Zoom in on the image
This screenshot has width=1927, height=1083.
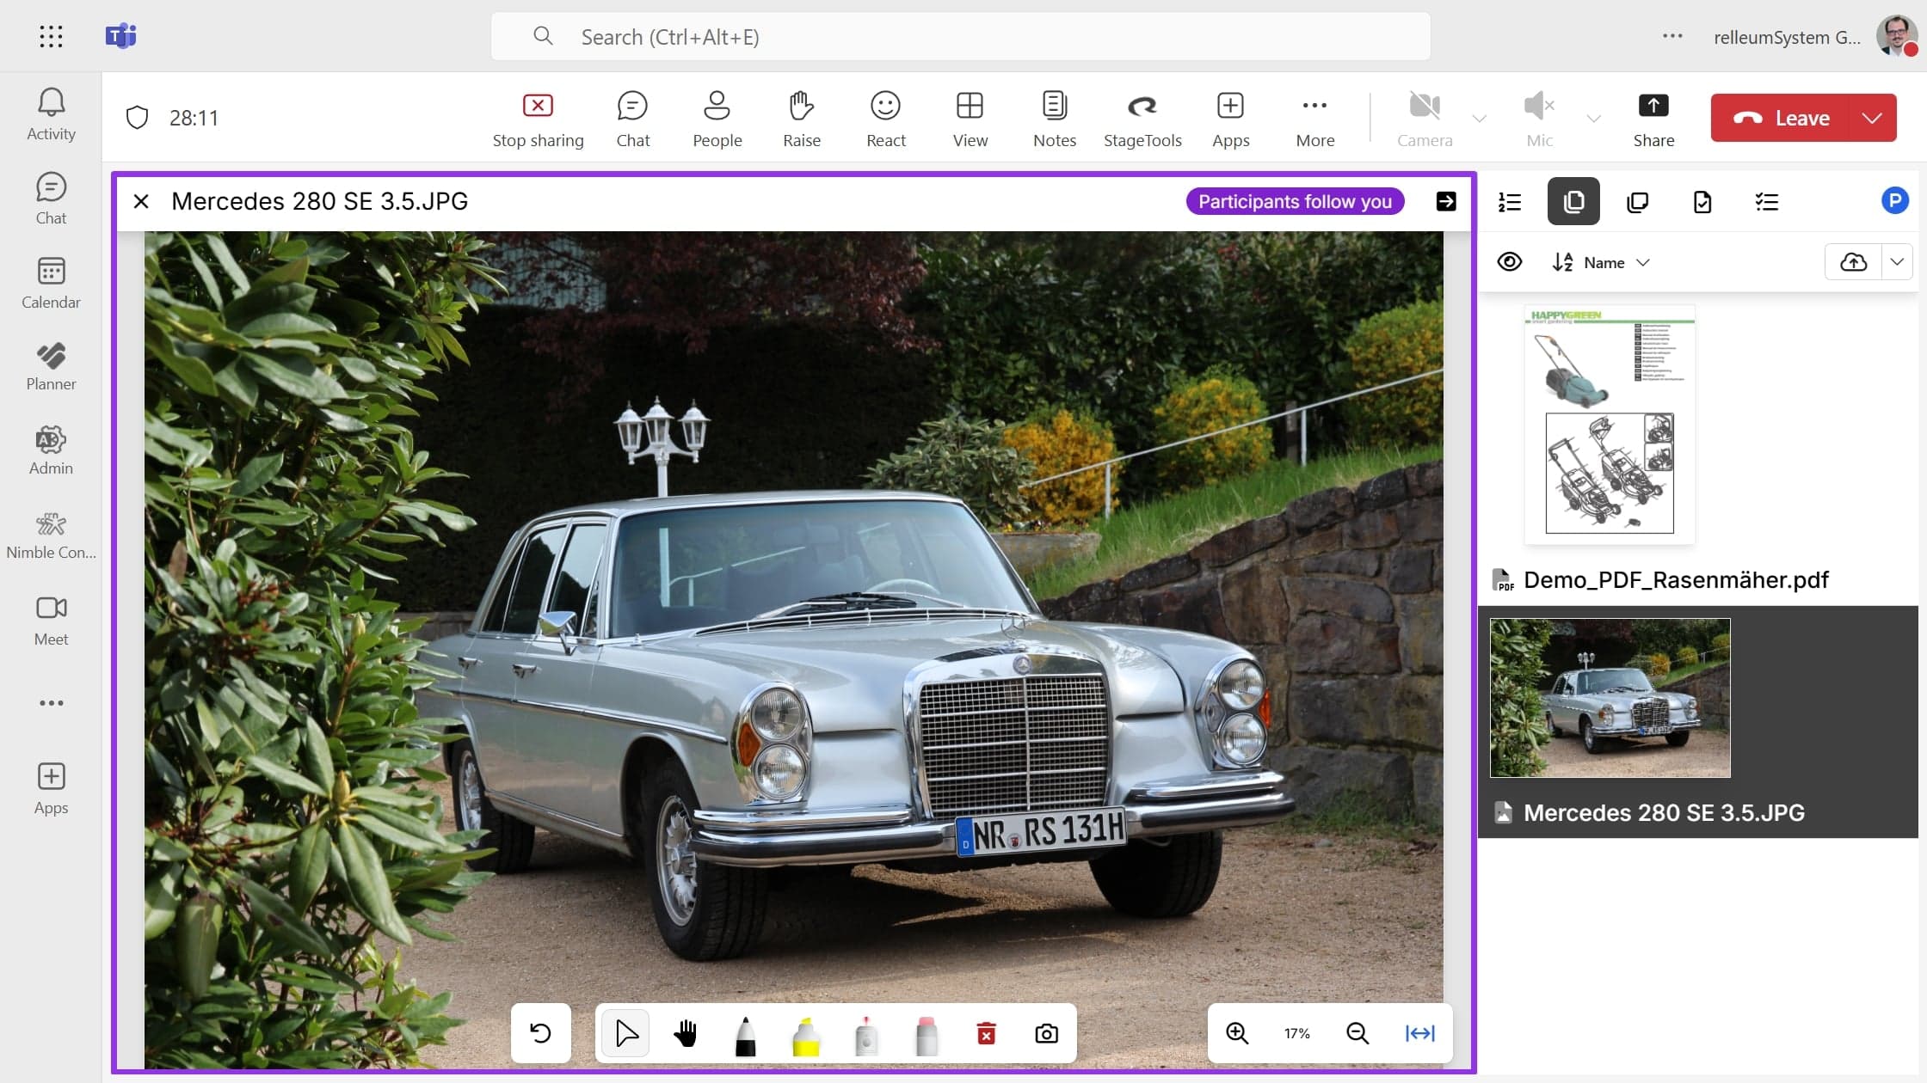[x=1237, y=1033]
